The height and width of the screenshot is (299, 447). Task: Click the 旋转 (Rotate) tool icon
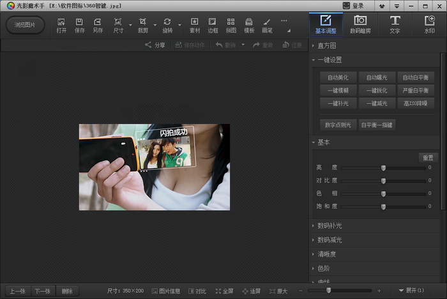click(167, 25)
